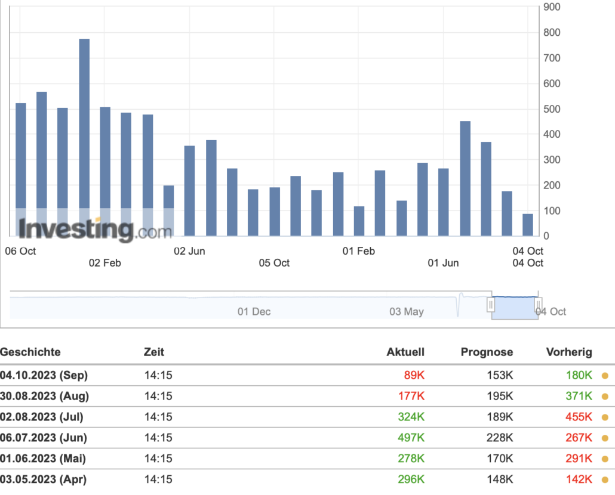Click the Prognose column header
The image size is (615, 495).
[x=487, y=352]
